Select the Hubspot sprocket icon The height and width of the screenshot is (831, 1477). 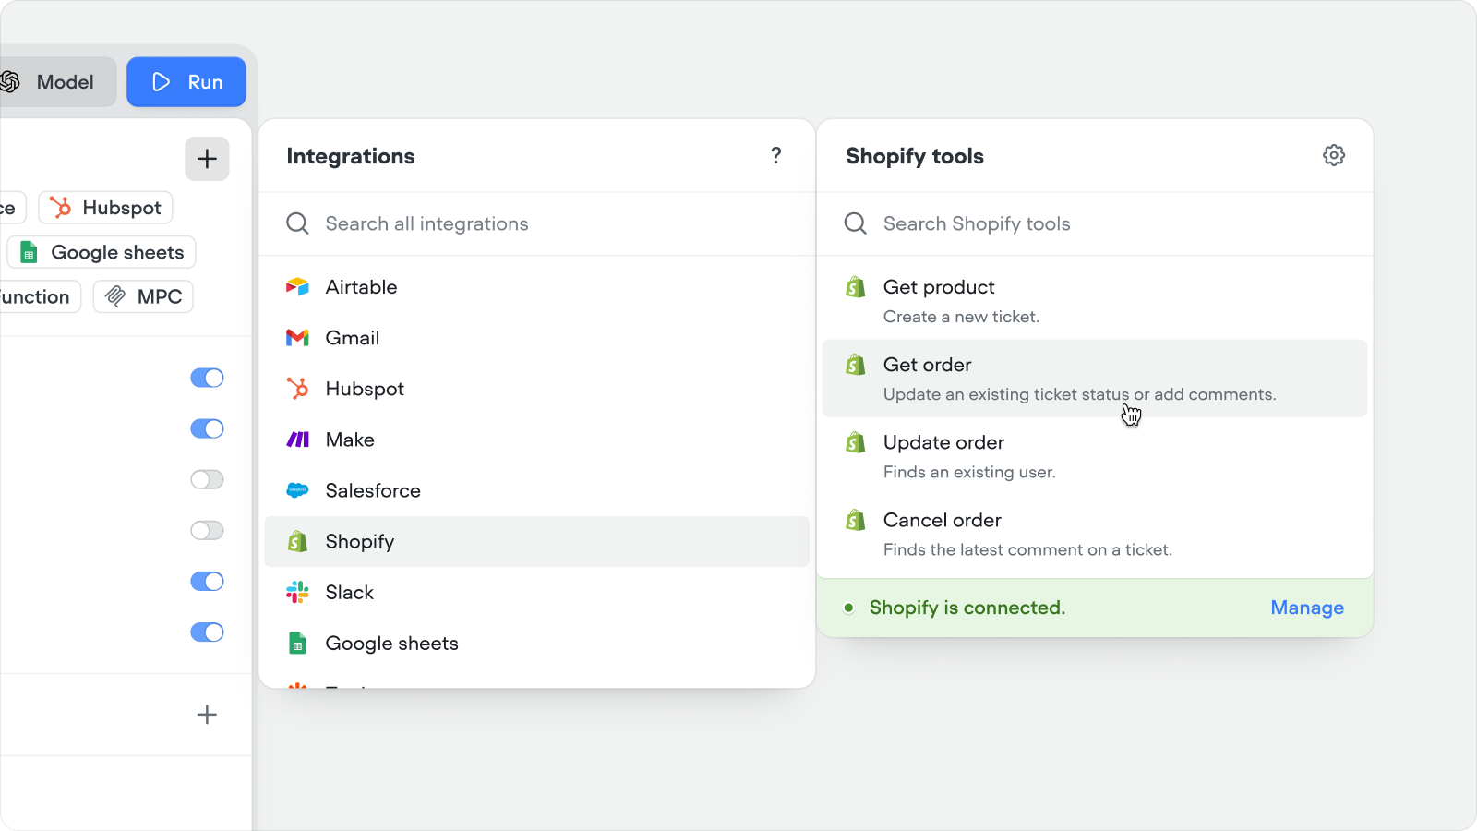tap(297, 388)
